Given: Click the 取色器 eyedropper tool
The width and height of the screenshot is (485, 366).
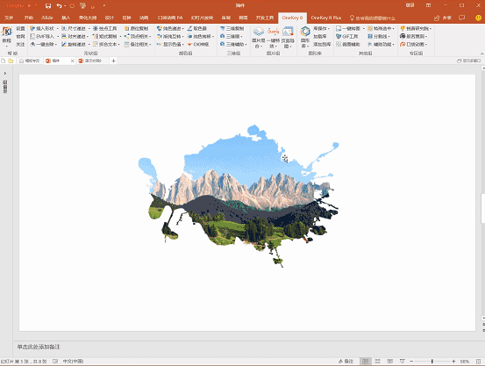Looking at the screenshot, I should (190, 28).
